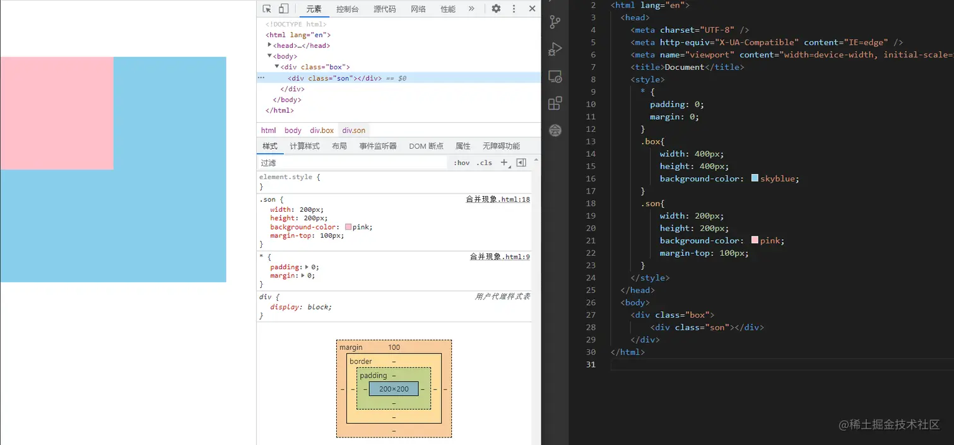The height and width of the screenshot is (445, 954).
Task: Click line number 31 in VS Code gutter
Action: (x=591, y=364)
